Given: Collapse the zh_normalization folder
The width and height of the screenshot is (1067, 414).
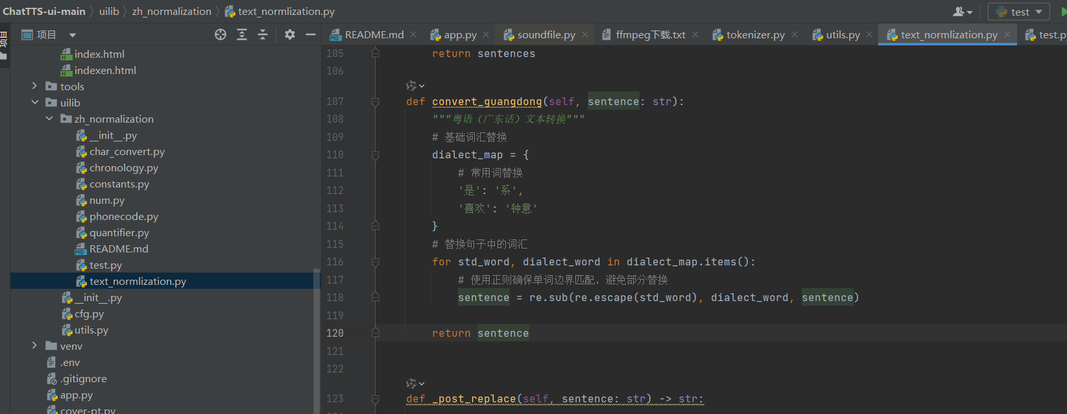Looking at the screenshot, I should (x=49, y=119).
